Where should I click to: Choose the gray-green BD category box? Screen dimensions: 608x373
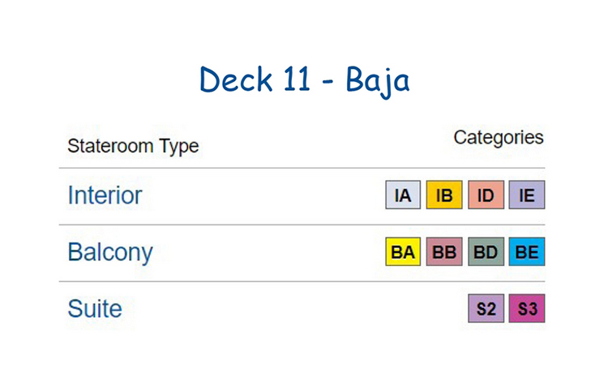[x=486, y=251]
